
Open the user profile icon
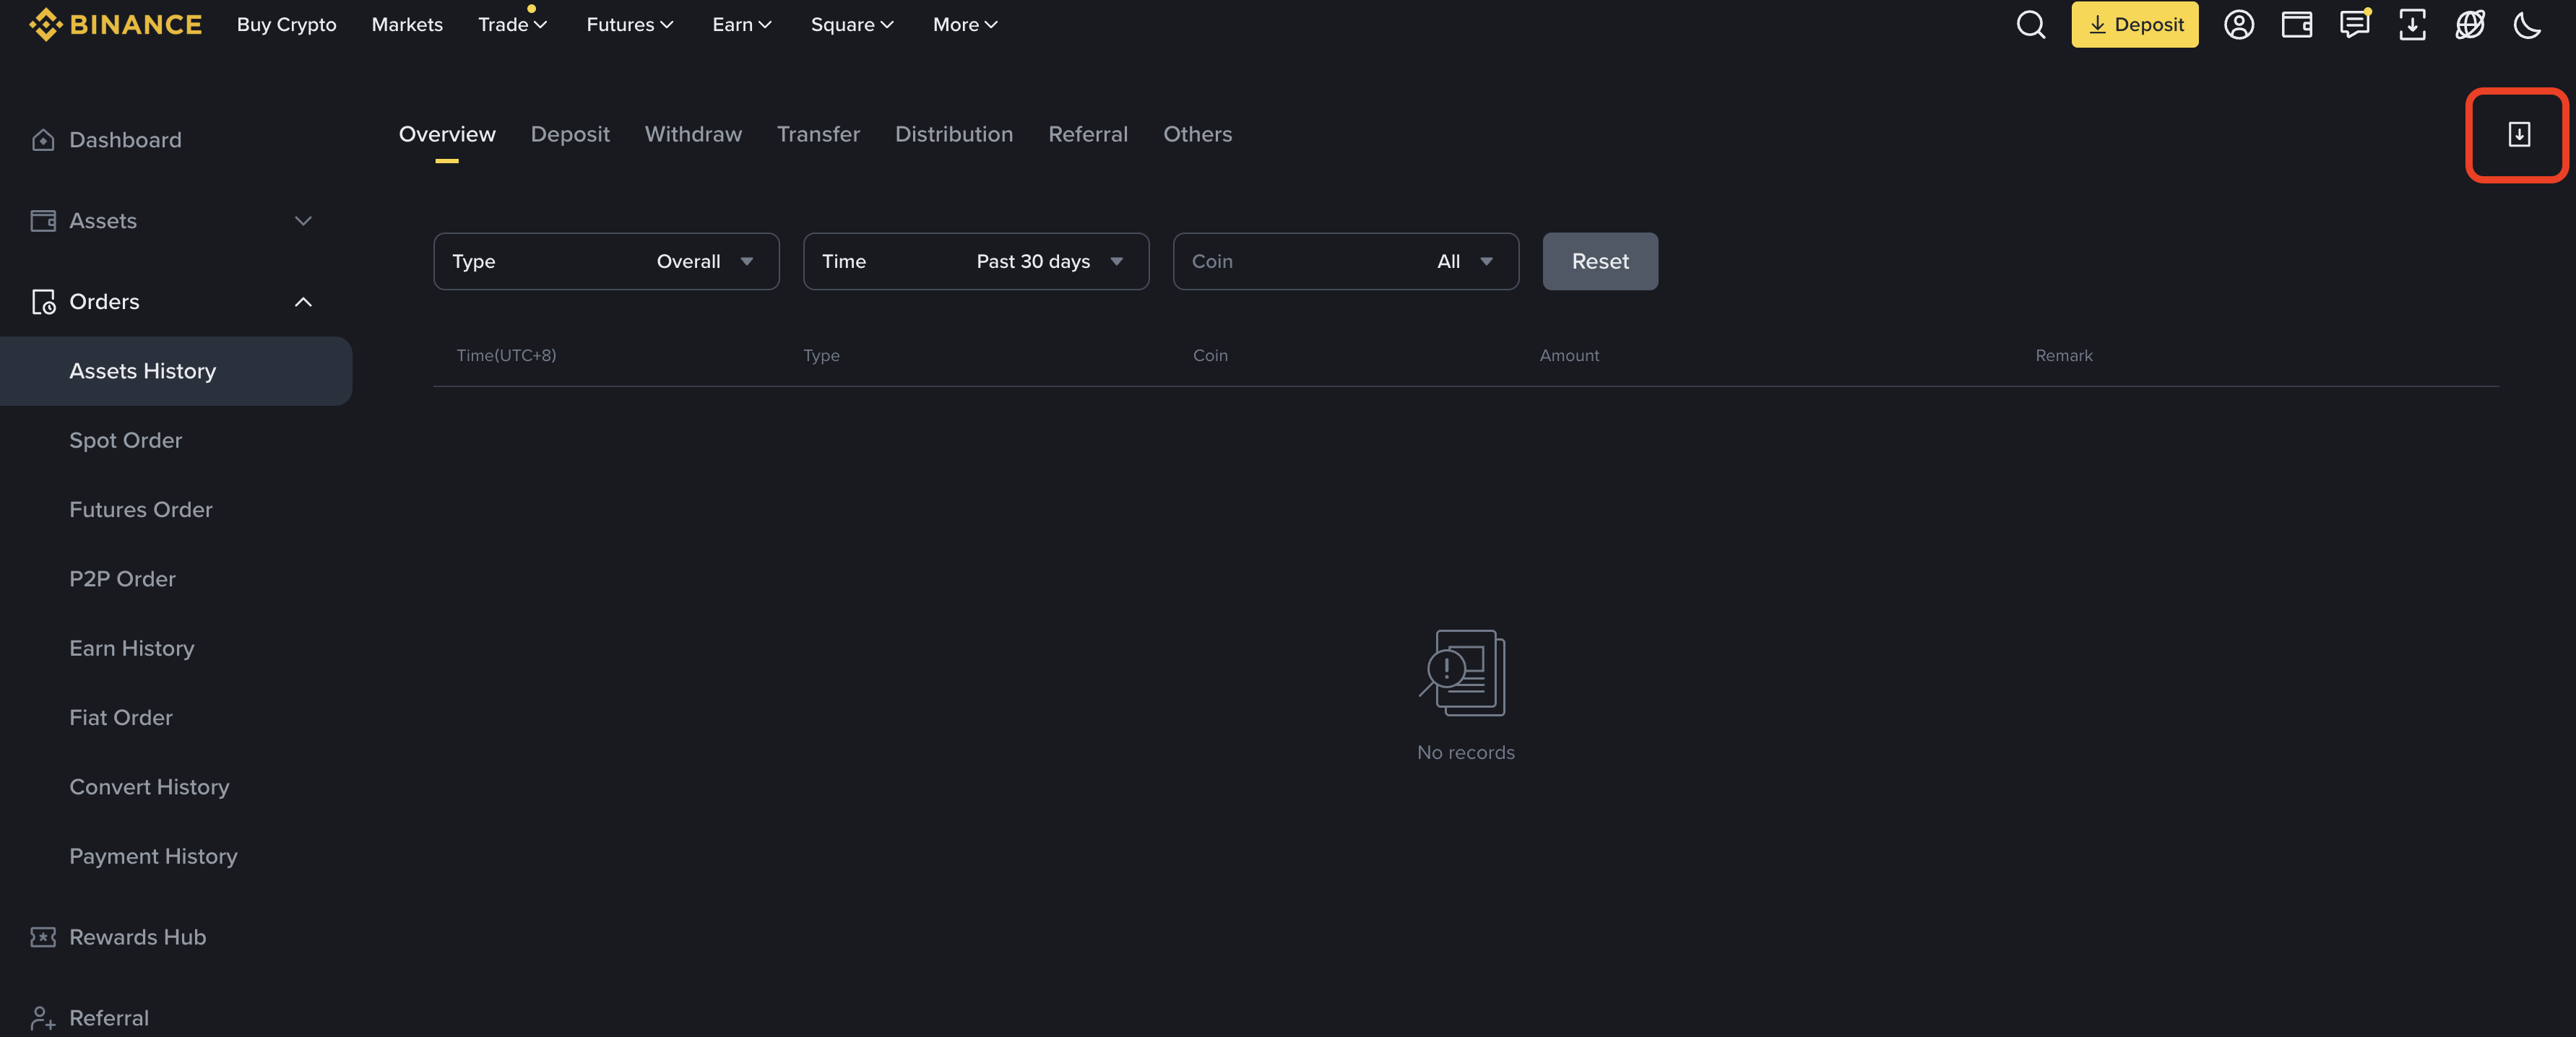pos(2238,24)
